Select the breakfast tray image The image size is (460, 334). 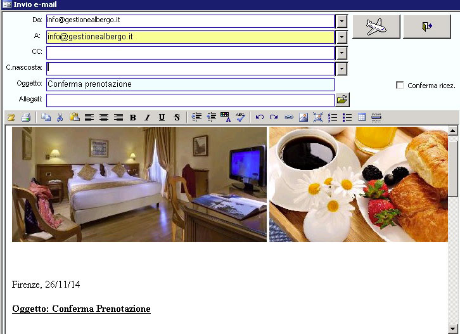(x=359, y=184)
